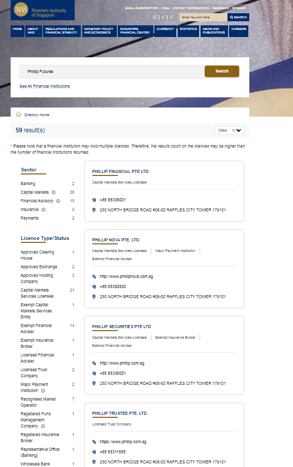The image size is (293, 467).
Task: Click the print page icon
Action: (x=155, y=17)
